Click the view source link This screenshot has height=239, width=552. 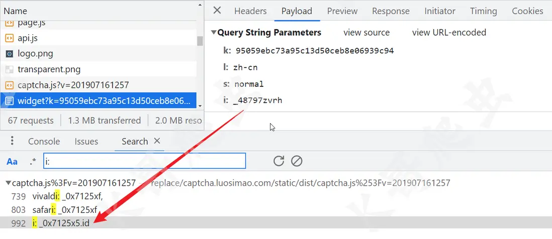[x=366, y=33]
